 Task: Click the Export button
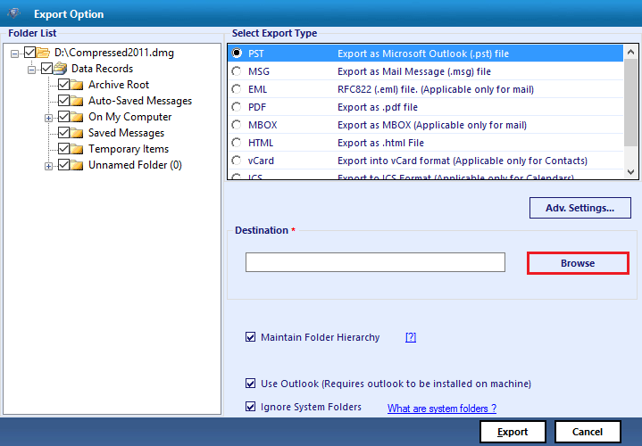click(x=513, y=432)
